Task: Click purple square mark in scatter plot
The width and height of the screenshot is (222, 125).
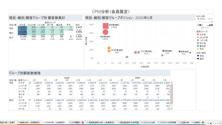Action: pos(135,52)
